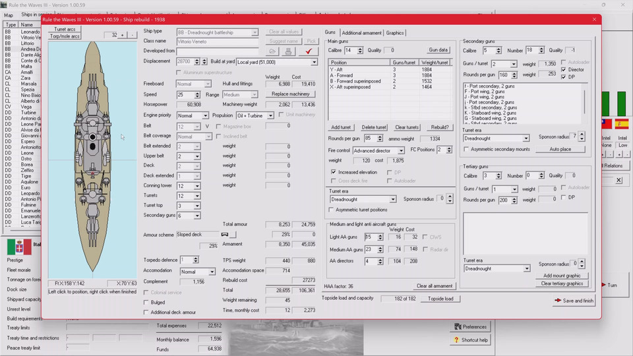Click the minus button beside the 32 value
633x356 pixels.
pyautogui.click(x=133, y=35)
